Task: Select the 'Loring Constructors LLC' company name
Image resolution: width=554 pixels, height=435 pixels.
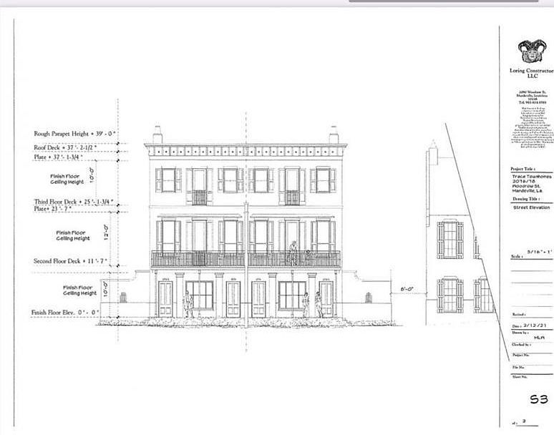Action: (532, 73)
